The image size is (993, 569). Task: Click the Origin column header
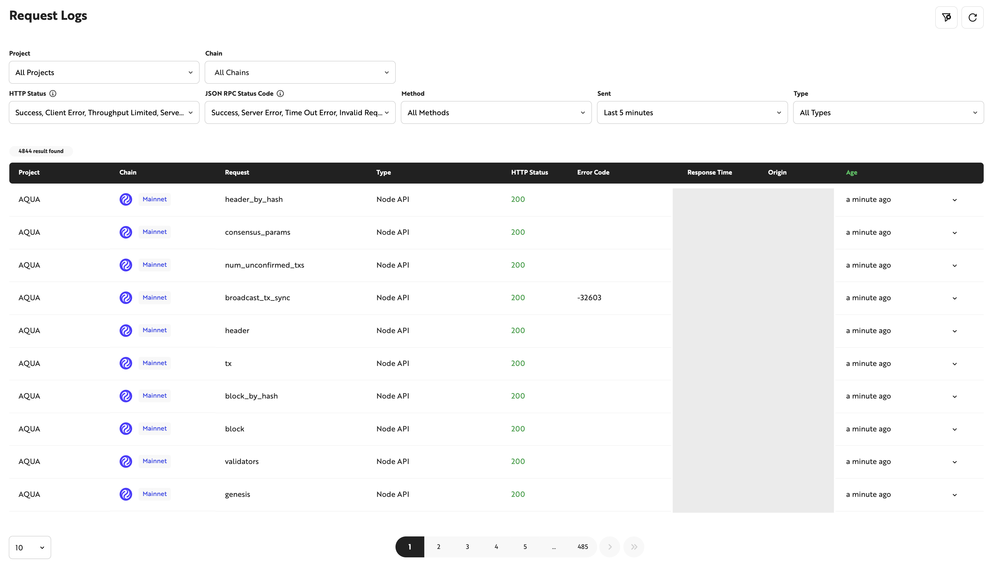point(777,172)
